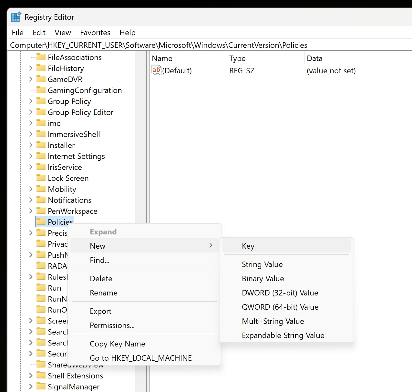This screenshot has height=392, width=412.
Task: Click the FileAssociations folder icon
Action: pos(41,57)
